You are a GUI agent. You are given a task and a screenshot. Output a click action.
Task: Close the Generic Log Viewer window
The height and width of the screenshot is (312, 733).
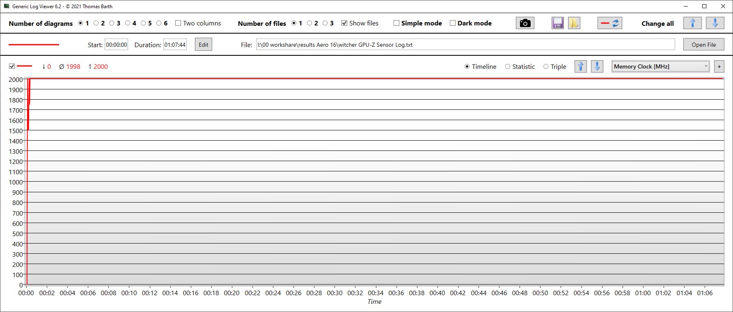coord(724,6)
